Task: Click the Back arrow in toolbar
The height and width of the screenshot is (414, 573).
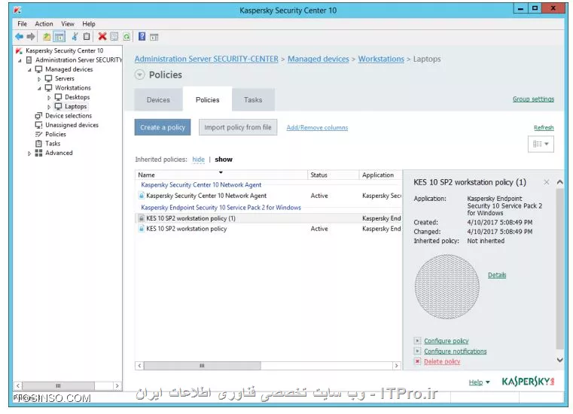Action: tap(20, 37)
